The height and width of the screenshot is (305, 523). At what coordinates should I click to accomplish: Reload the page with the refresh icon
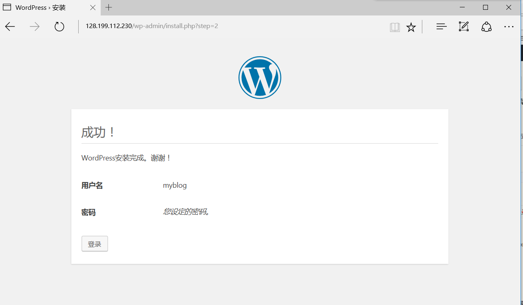(60, 27)
